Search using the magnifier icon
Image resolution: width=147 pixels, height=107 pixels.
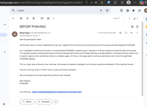click(13, 10)
